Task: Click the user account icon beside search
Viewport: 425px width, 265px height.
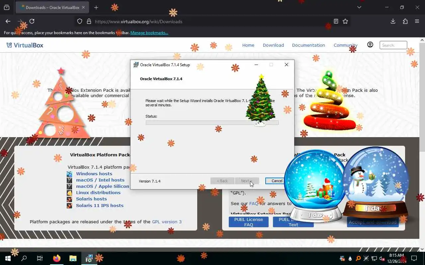Action: [x=370, y=45]
